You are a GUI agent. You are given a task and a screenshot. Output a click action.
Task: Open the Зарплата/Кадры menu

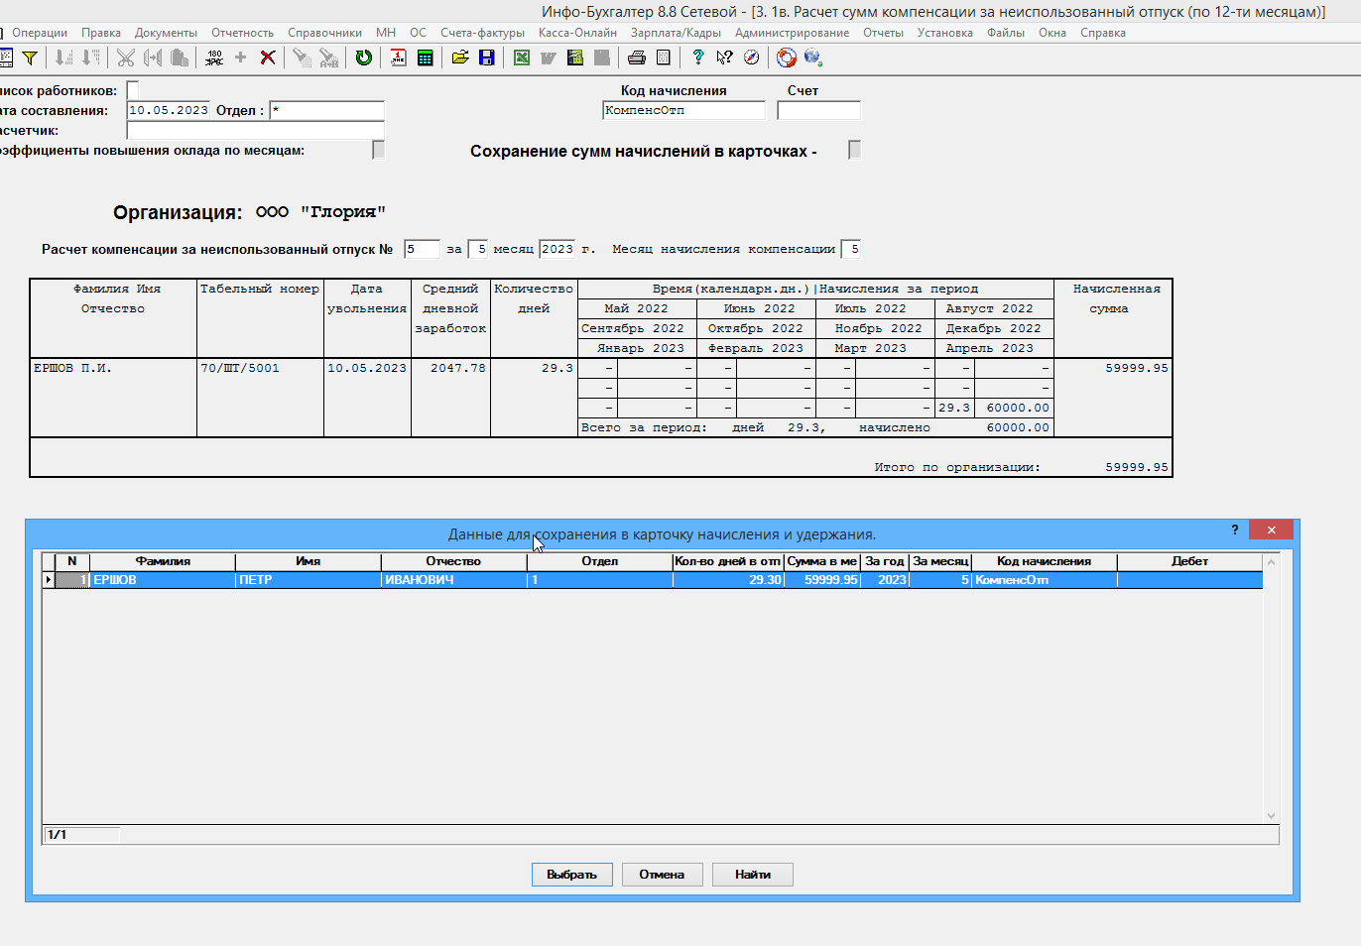pos(676,33)
